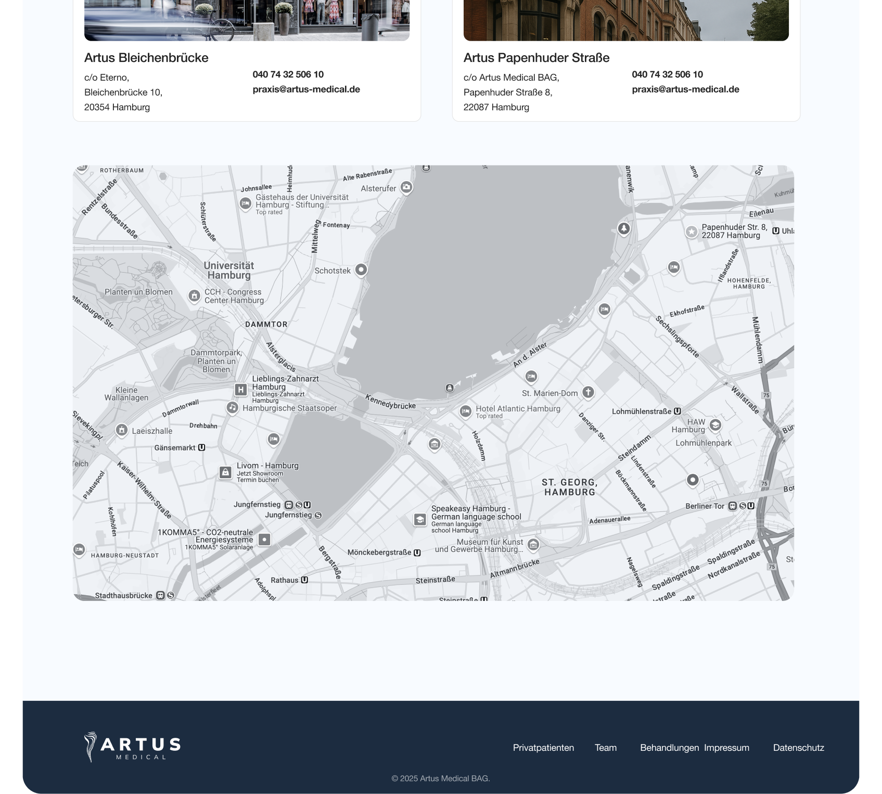The height and width of the screenshot is (794, 882).
Task: Click the ST. GEORG, HAMBURG district label
Action: point(570,488)
